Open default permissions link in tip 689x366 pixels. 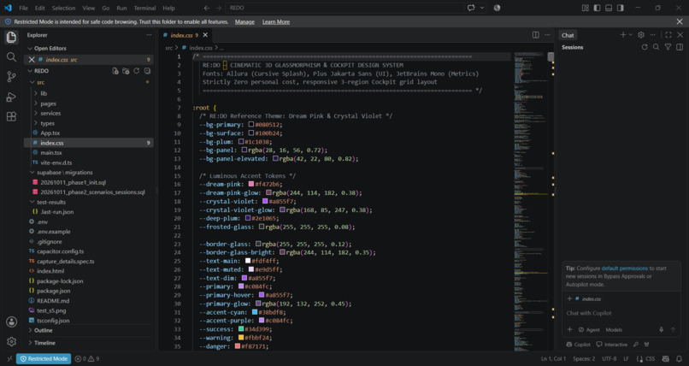point(624,269)
